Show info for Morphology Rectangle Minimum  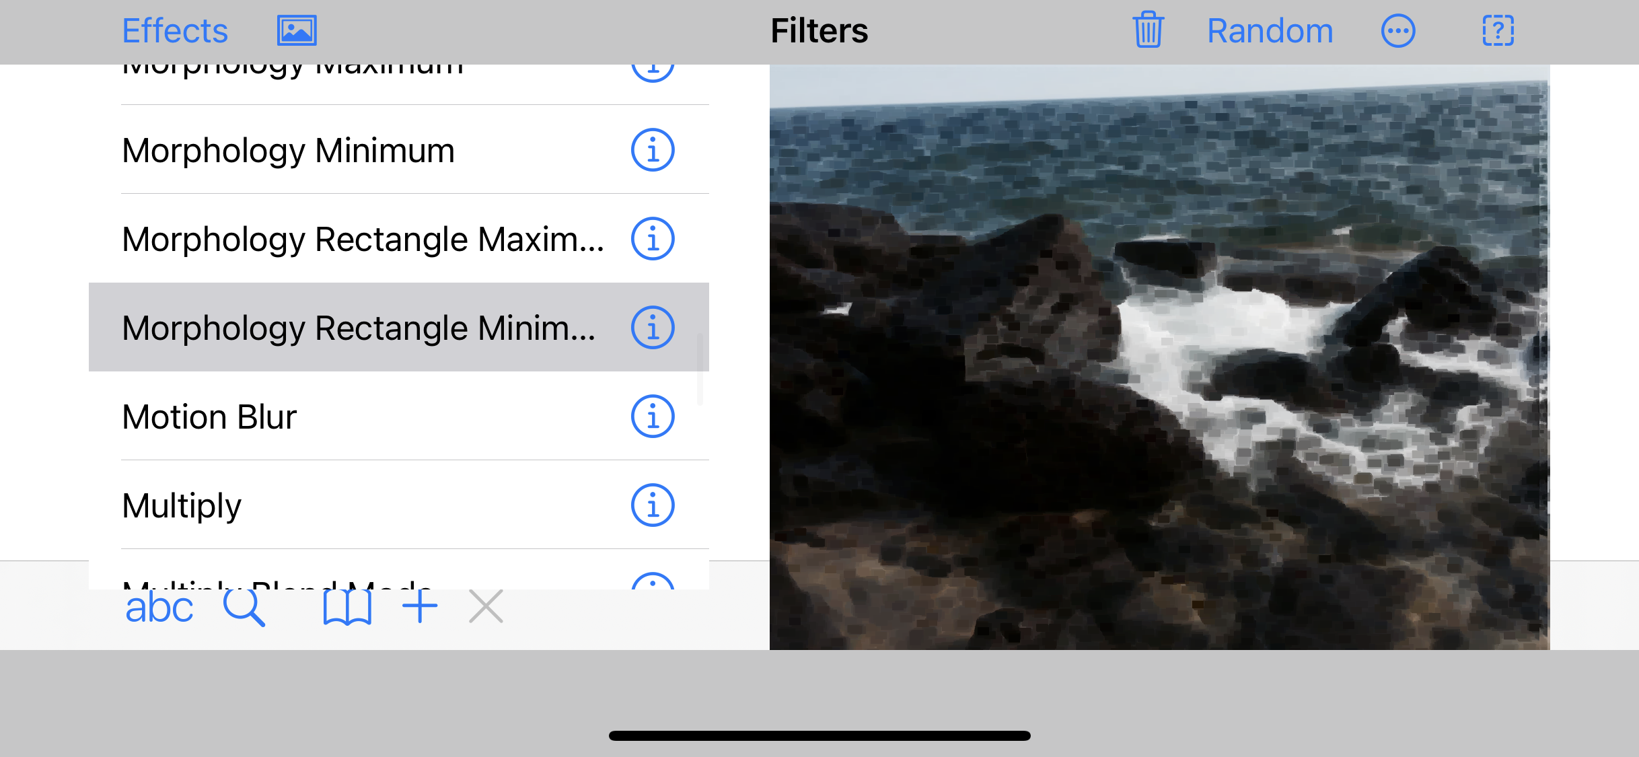(652, 328)
